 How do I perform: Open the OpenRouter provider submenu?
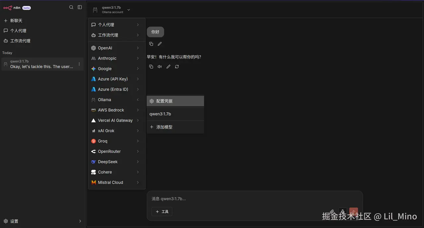[117, 151]
